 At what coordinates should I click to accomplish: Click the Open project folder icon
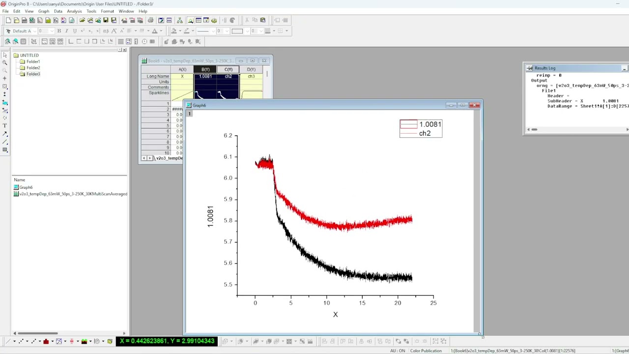click(82, 20)
